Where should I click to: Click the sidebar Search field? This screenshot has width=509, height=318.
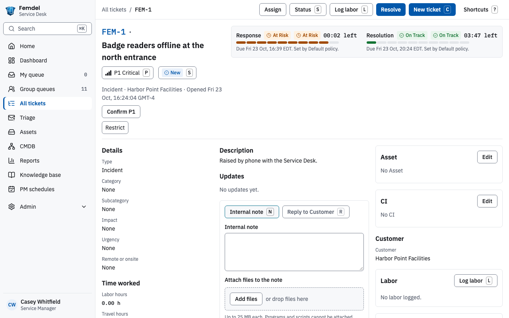click(x=47, y=29)
